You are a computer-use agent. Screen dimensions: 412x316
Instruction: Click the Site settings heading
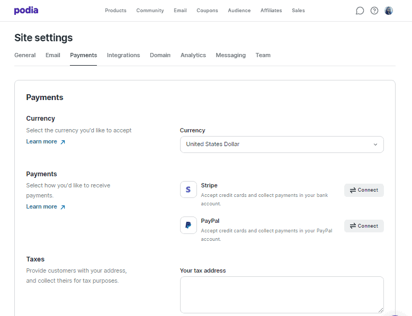[x=43, y=38]
